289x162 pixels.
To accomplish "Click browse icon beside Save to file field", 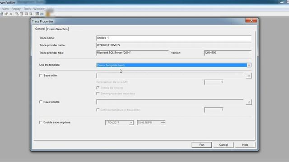I will click(249, 76).
